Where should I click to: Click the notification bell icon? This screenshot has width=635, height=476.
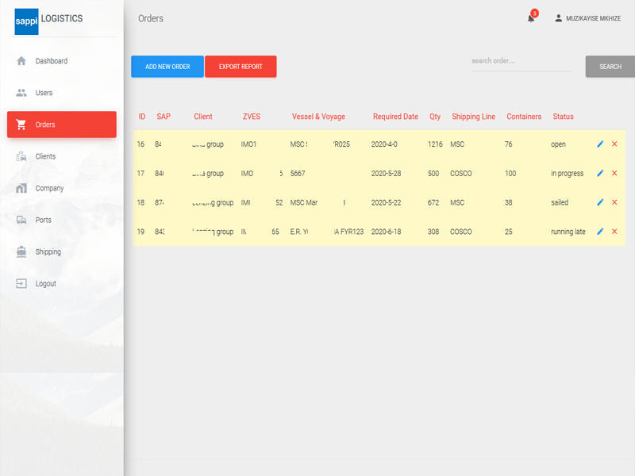pos(531,18)
